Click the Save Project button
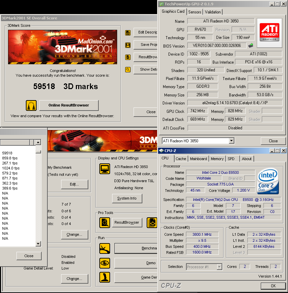 pos(146,45)
